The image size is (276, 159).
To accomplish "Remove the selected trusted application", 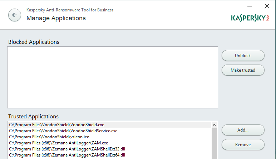I will pos(243,145).
